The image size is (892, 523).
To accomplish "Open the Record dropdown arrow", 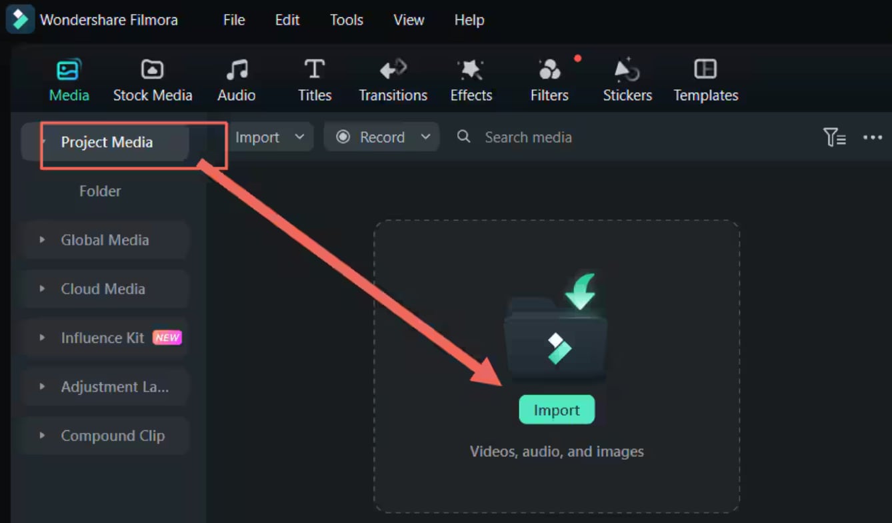I will pos(425,137).
